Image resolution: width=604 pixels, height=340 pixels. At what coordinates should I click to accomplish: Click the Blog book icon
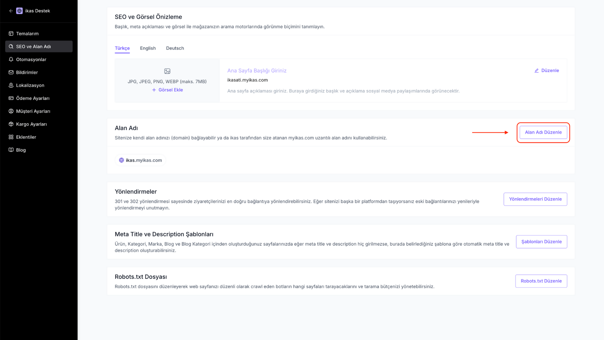[11, 150]
